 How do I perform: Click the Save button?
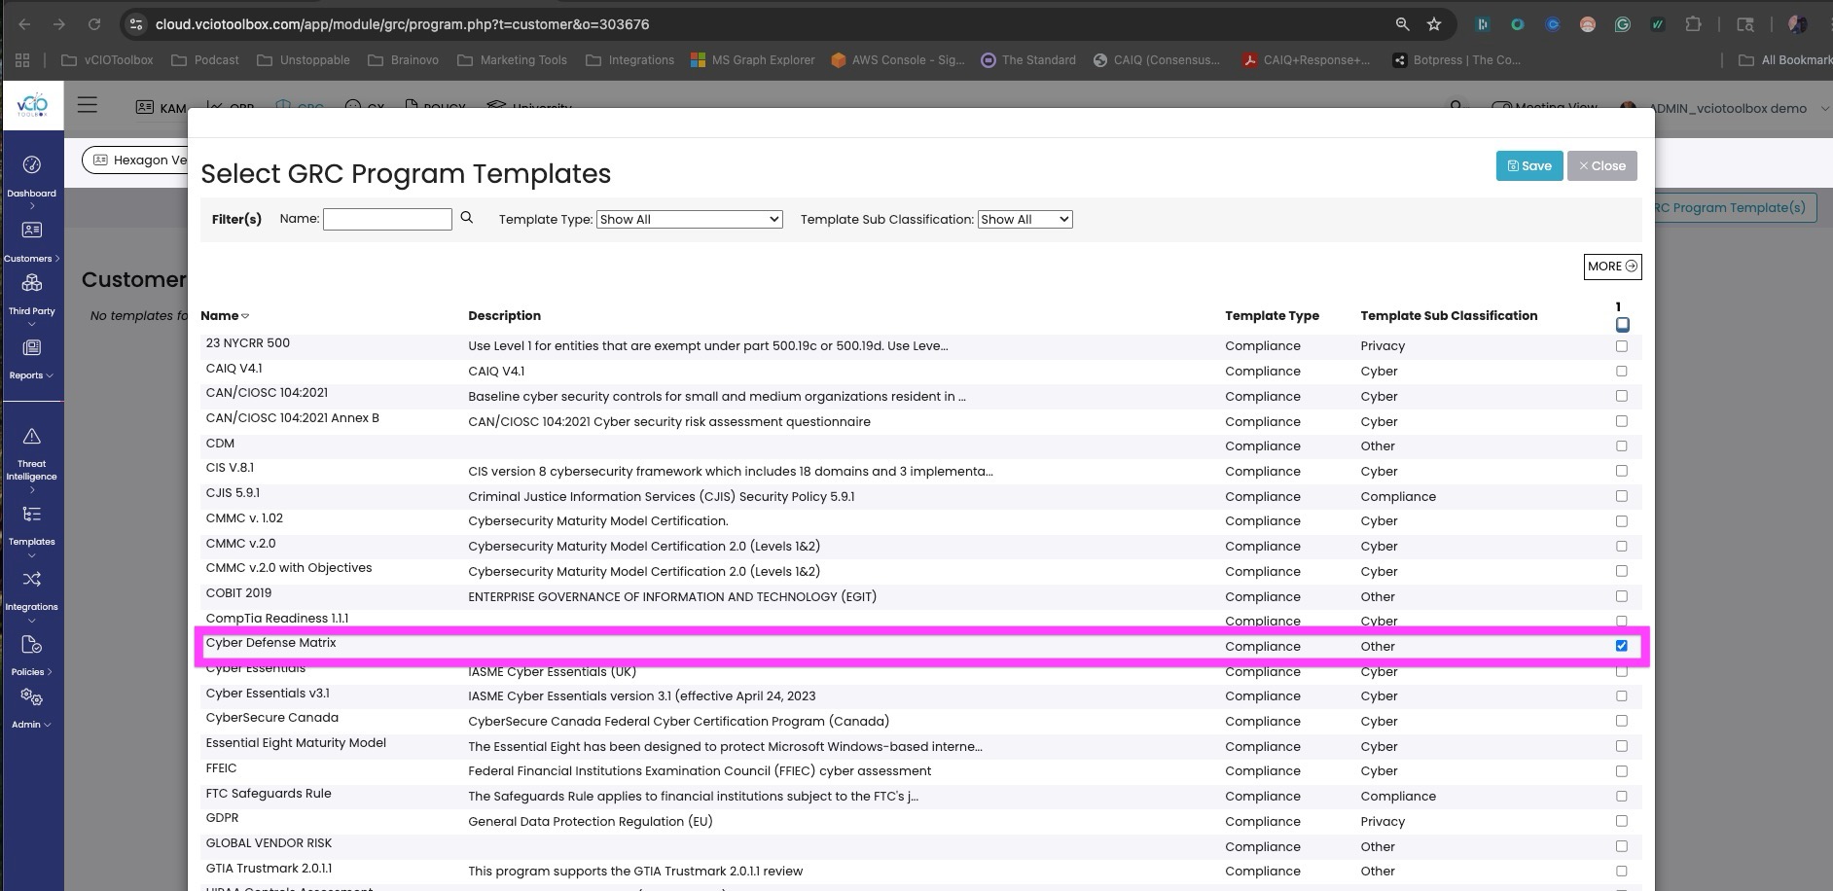[1529, 165]
